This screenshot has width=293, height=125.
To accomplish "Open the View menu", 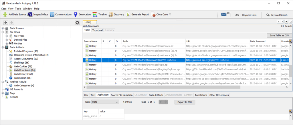I will [11, 9].
